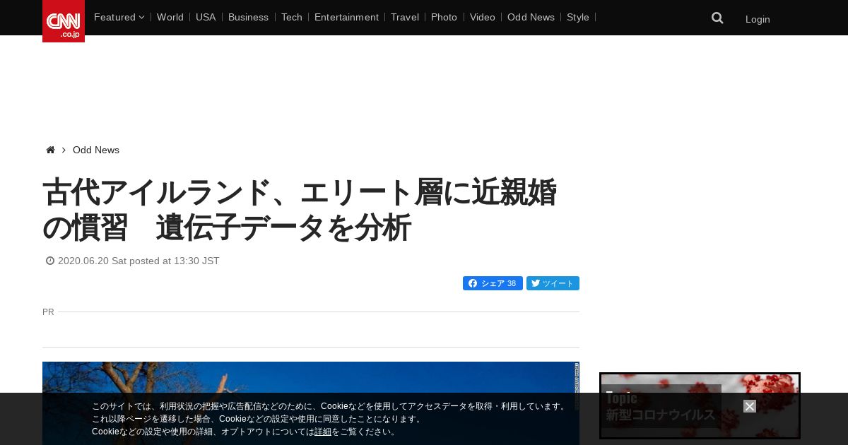Open the Entertainment section

[x=346, y=17]
